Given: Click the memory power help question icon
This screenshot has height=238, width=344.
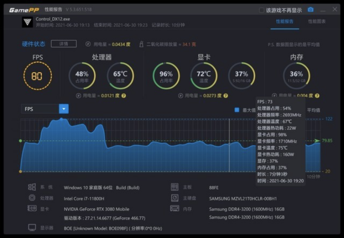Looking at the screenshot, I should pyautogui.click(x=319, y=96).
